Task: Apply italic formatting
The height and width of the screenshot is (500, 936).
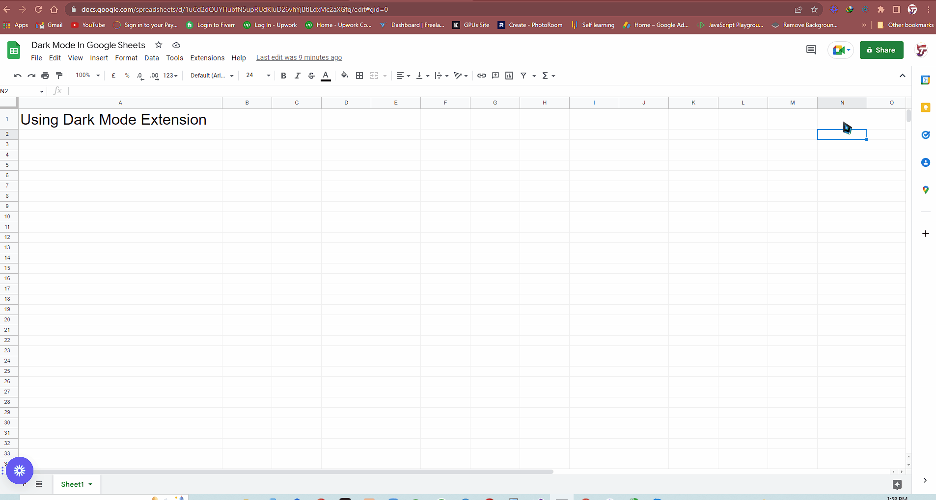Action: [298, 76]
